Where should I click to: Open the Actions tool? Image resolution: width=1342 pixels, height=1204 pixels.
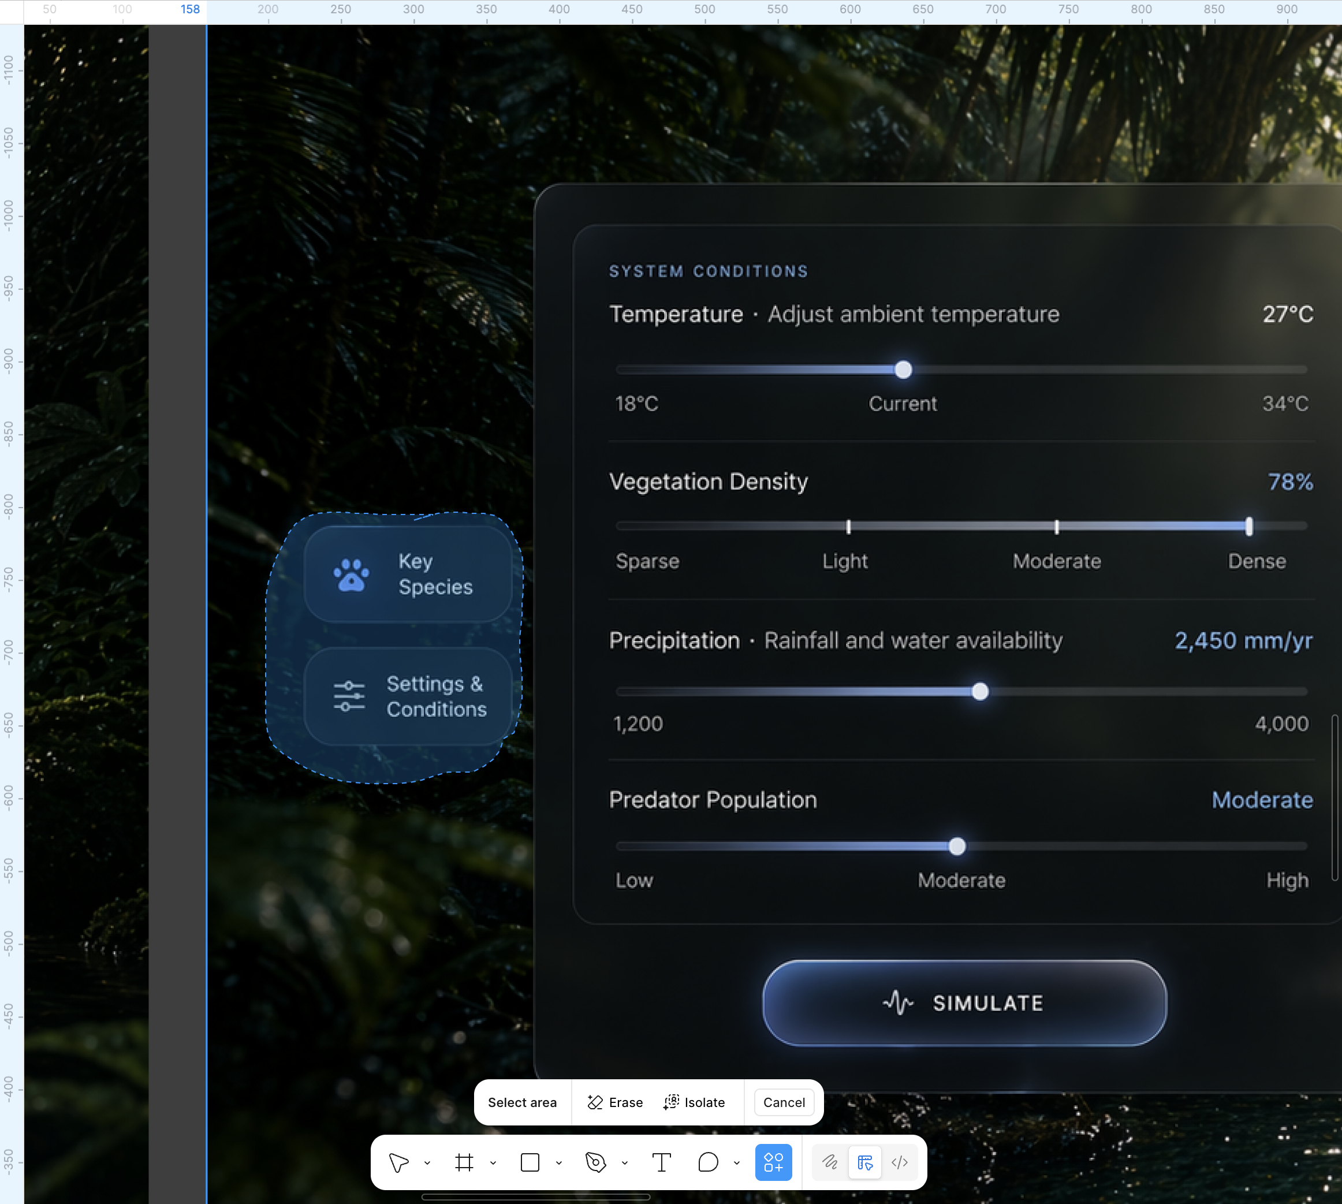tap(773, 1162)
